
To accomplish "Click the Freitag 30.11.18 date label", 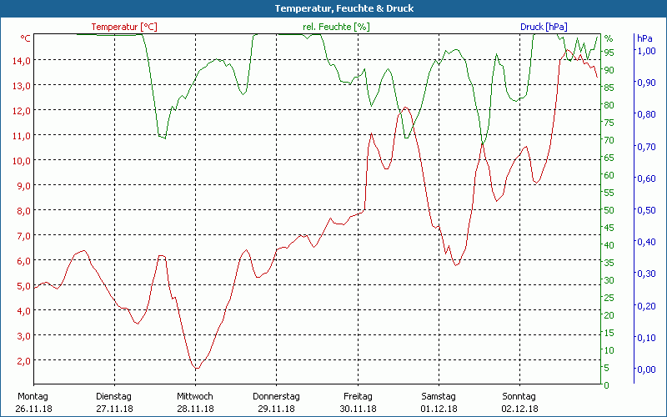I will point(358,402).
